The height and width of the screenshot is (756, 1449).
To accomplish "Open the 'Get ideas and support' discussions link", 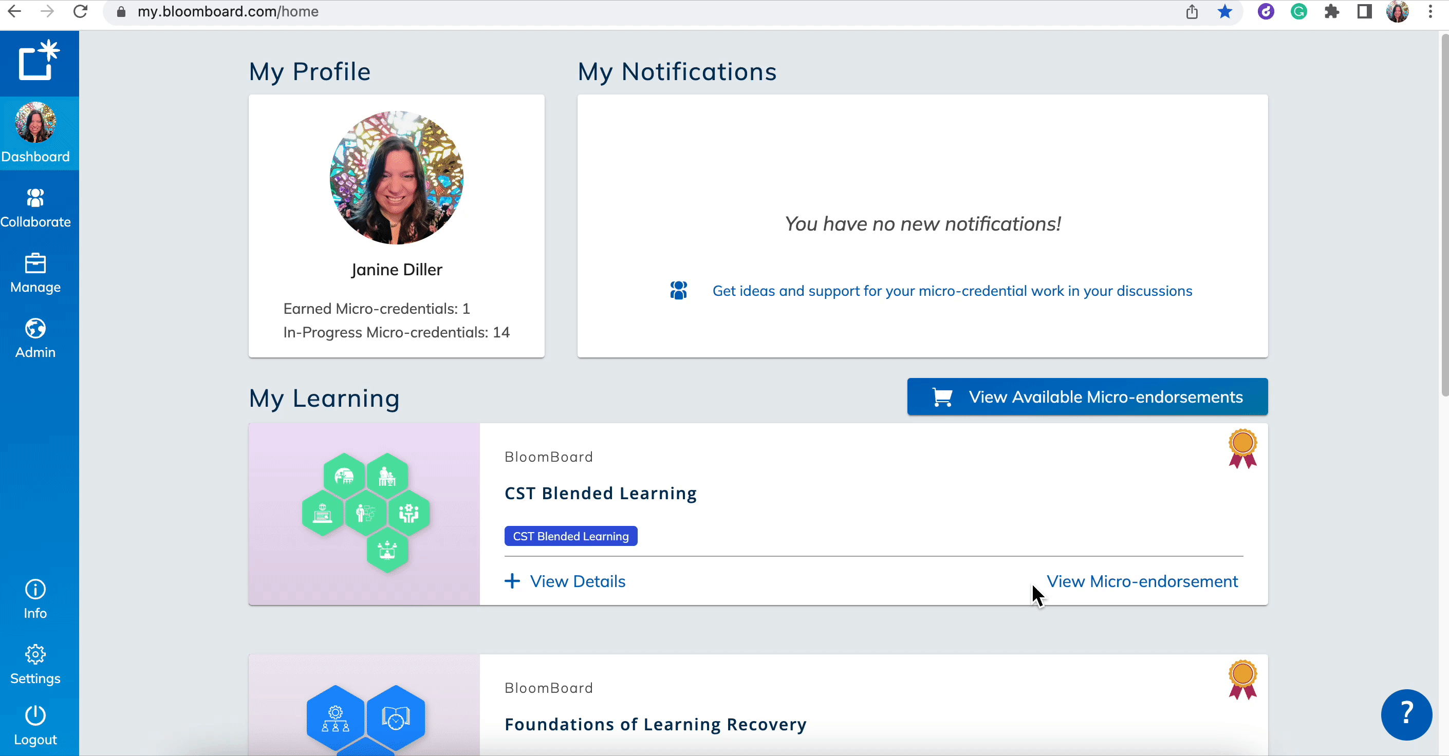I will pyautogui.click(x=952, y=291).
